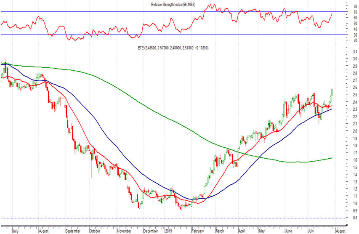Click the 'October' month label

(95, 231)
